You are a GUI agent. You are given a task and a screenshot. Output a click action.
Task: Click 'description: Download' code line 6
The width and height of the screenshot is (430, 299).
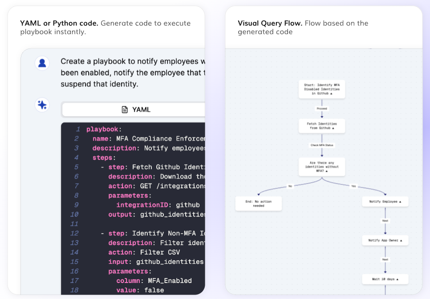[x=157, y=177]
